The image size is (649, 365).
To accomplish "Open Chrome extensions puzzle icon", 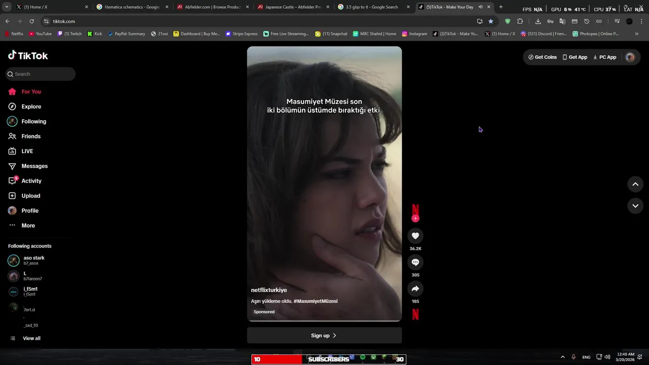I will coord(520,21).
